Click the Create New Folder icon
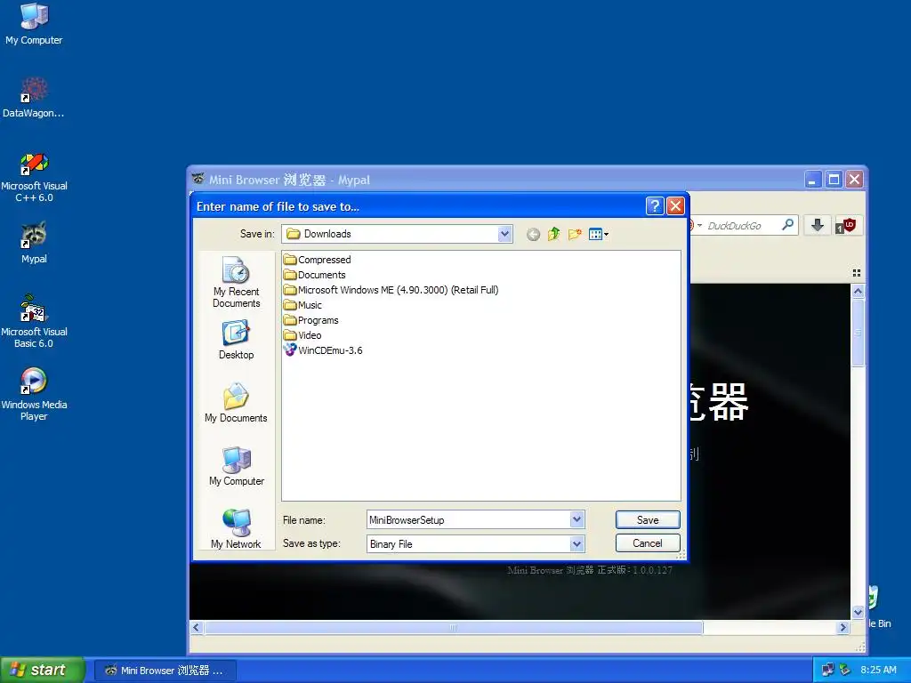The image size is (911, 683). click(x=575, y=234)
